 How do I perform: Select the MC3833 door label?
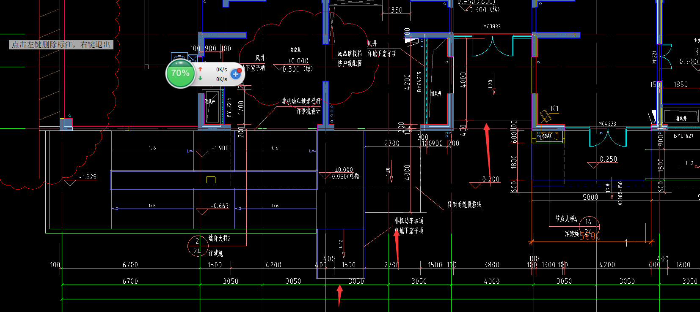pos(492,27)
